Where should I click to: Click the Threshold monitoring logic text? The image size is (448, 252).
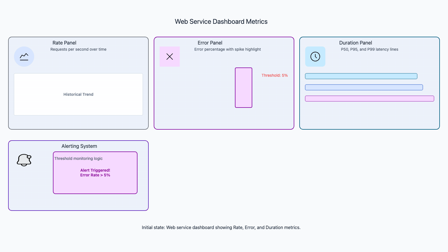[x=78, y=158]
